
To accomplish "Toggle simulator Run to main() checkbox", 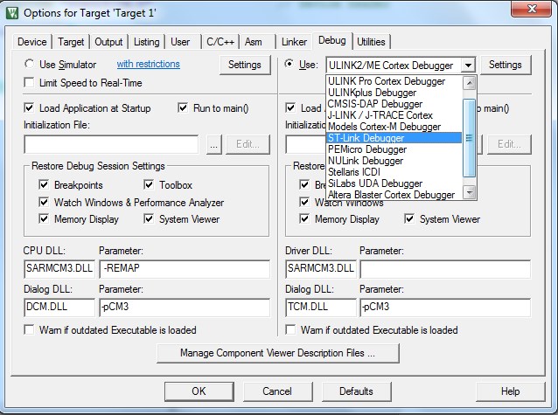I will point(183,107).
